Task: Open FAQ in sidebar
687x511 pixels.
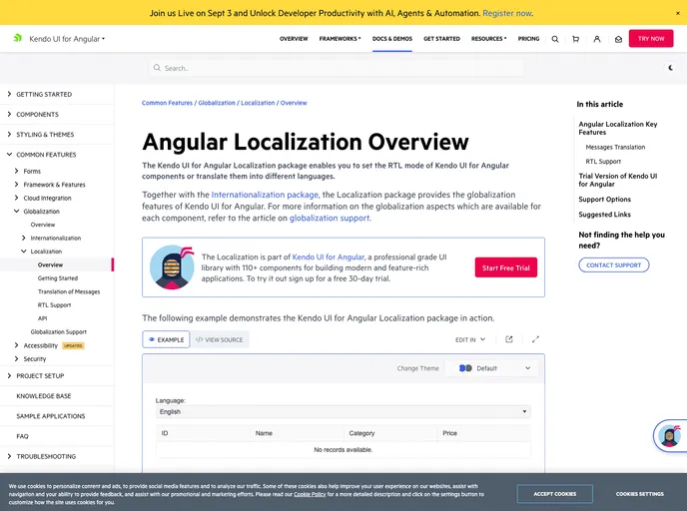Action: click(22, 436)
